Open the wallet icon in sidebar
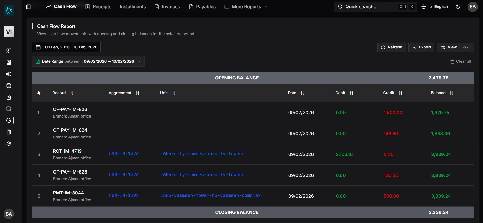 tap(9, 109)
